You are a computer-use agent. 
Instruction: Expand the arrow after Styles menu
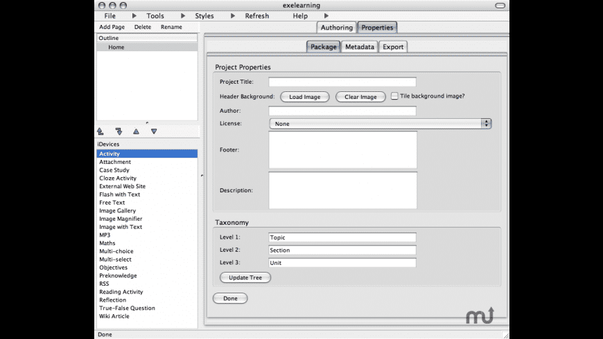click(x=233, y=16)
